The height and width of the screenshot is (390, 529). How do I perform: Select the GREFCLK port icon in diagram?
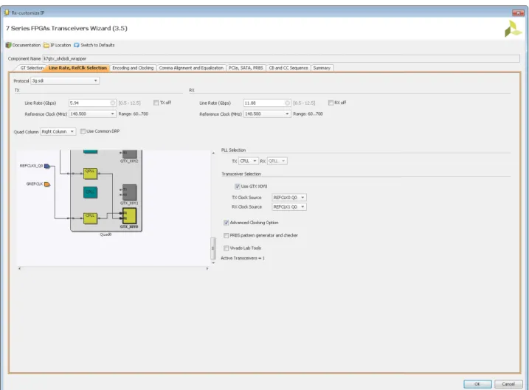tap(47, 184)
